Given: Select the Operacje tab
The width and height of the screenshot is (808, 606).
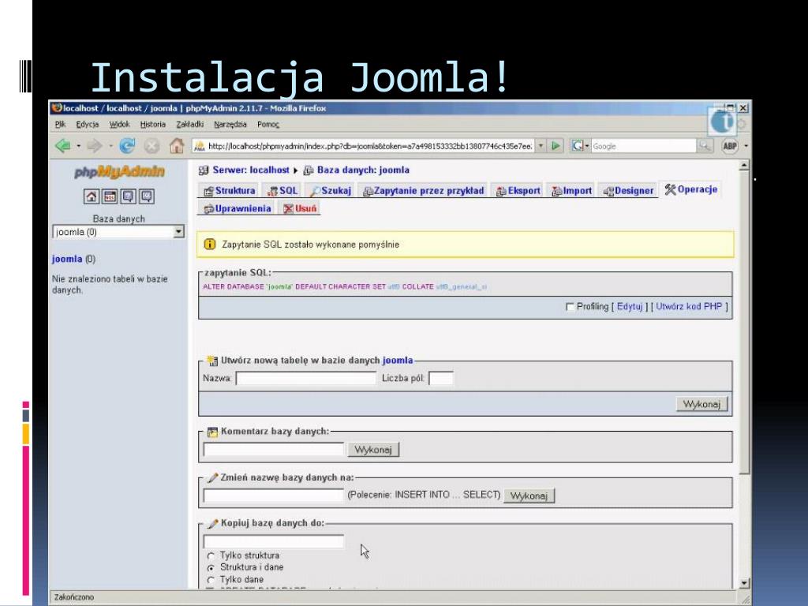Looking at the screenshot, I should pyautogui.click(x=690, y=189).
